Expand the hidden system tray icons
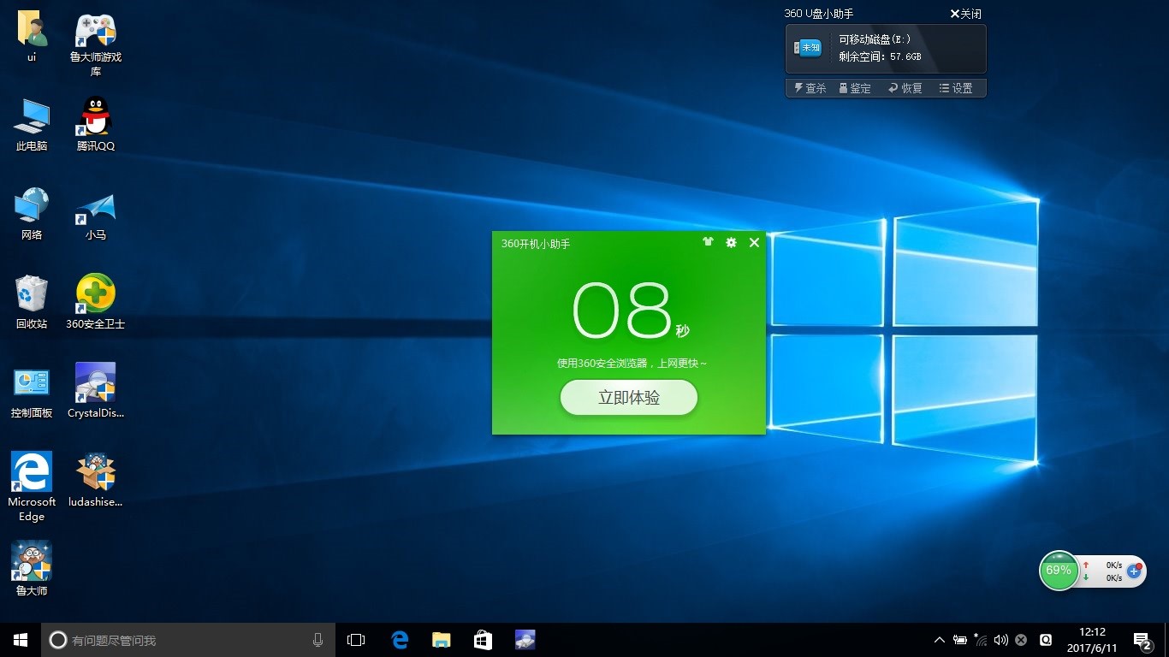 coord(940,640)
